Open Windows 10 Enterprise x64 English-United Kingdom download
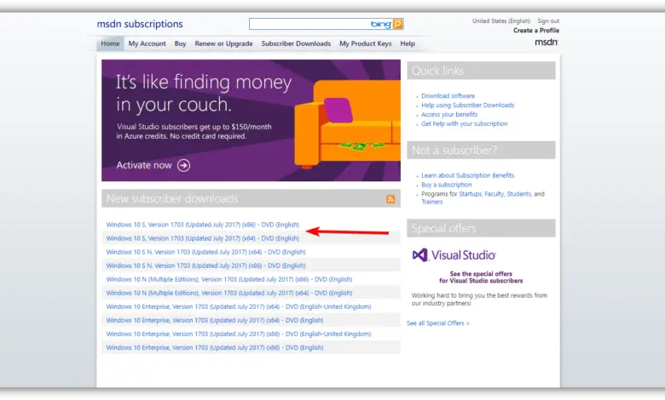Image resolution: width=665 pixels, height=400 pixels. (239, 306)
